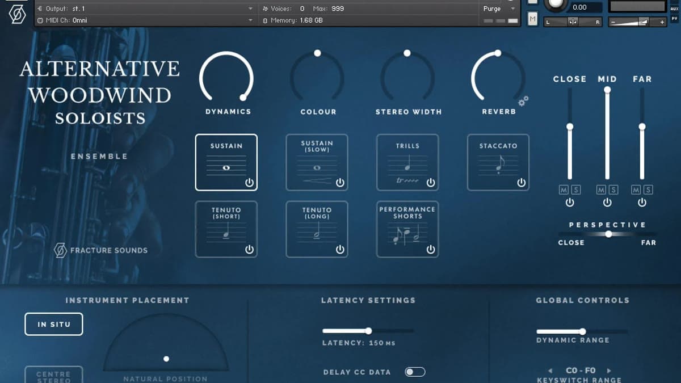The height and width of the screenshot is (383, 681).
Task: Open the Output st.1 dropdown
Action: click(145, 9)
